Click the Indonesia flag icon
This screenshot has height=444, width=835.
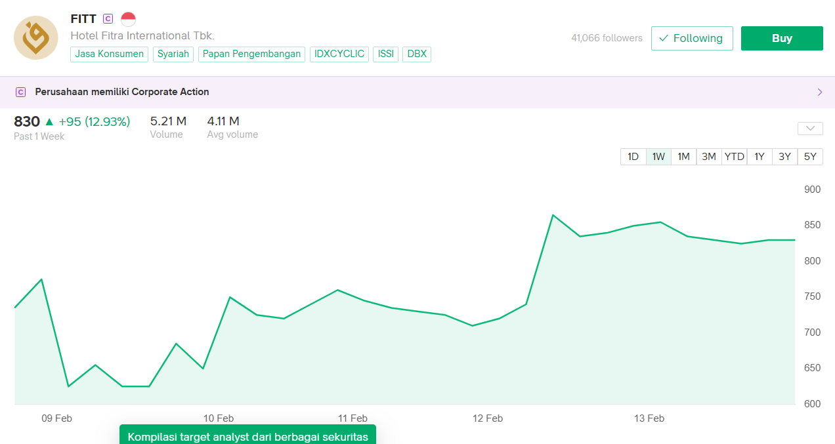[x=128, y=19]
